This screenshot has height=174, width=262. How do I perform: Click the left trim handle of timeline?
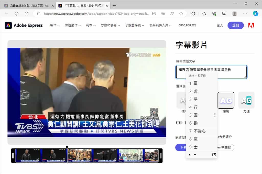(x=13, y=156)
